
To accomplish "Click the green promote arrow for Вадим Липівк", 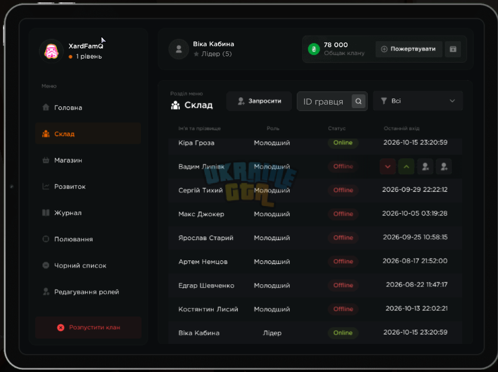I will coord(406,167).
